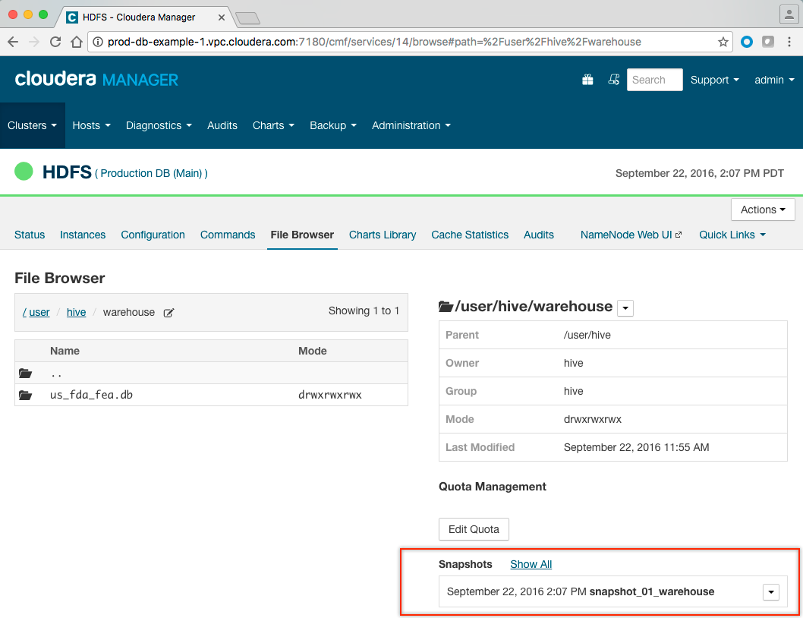Screen dimensions: 803x618
Task: Go to the browser home page icon
Action: click(x=77, y=42)
